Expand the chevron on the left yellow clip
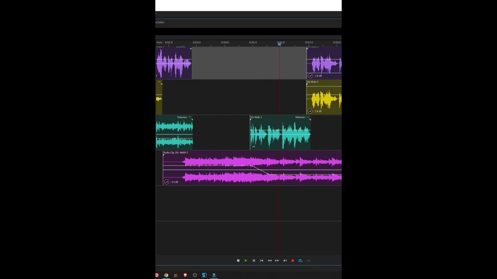 click(159, 82)
